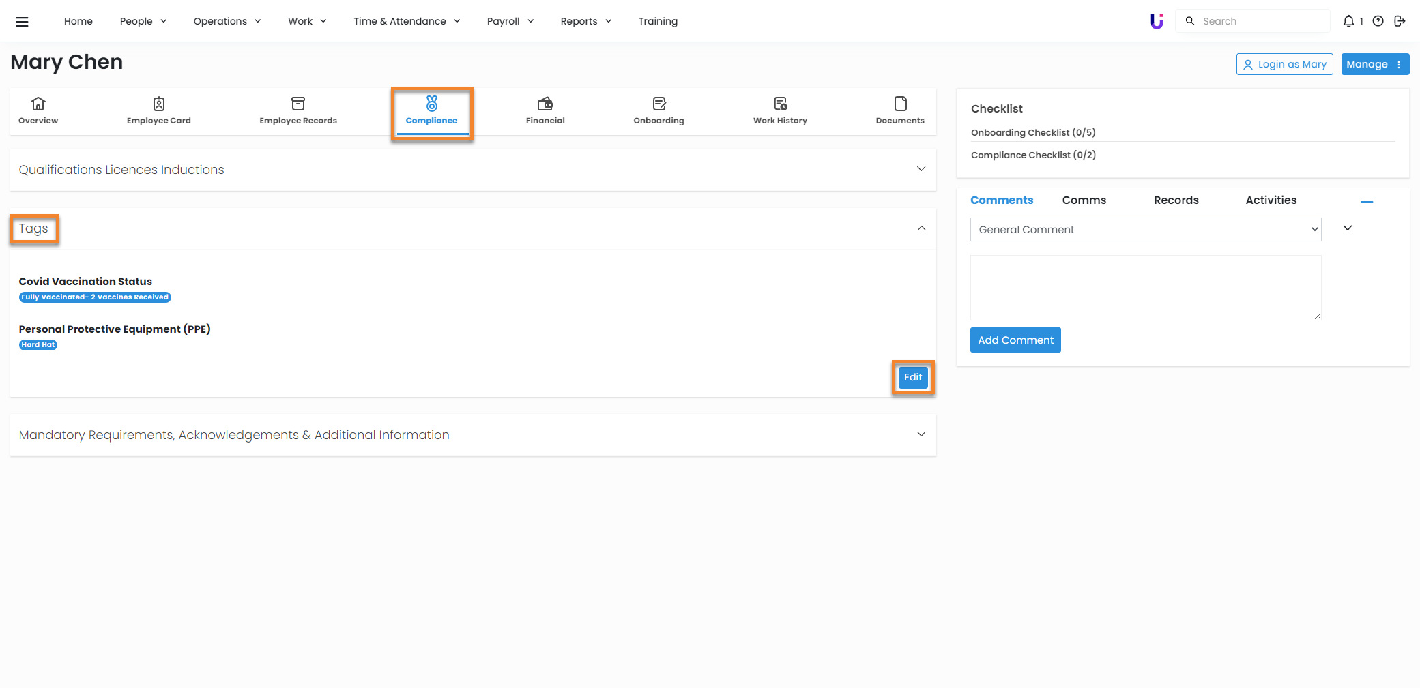Open the General Comment dropdown

click(x=1145, y=230)
